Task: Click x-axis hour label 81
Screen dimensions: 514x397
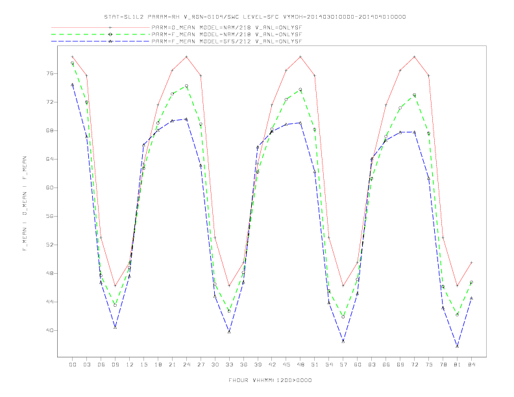Action: [x=458, y=365]
